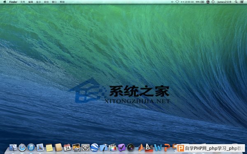Open Finder from the Dock
Image resolution: width=247 pixels, height=154 pixels.
point(13,147)
